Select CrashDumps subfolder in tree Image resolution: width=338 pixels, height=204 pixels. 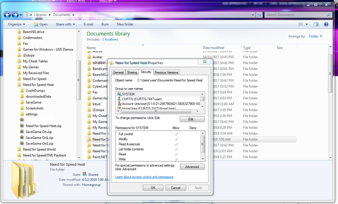[x=35, y=90]
